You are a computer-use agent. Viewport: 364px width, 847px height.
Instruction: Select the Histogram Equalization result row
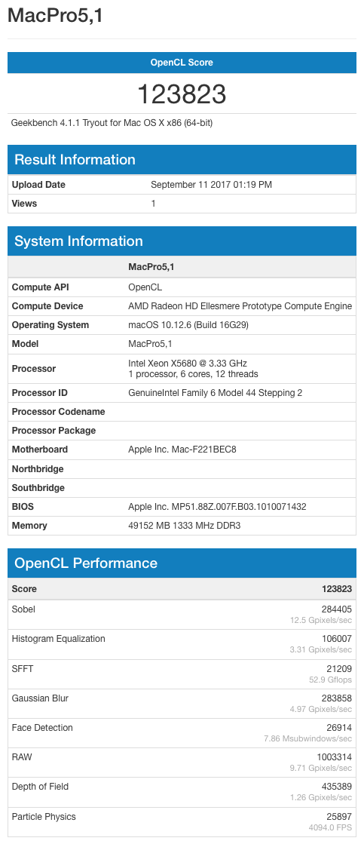(x=182, y=644)
